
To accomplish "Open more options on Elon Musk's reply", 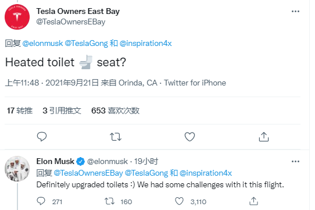I will point(295,161).
